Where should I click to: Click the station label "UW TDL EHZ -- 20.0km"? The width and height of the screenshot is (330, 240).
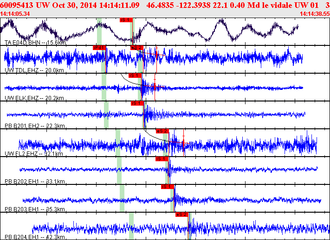pyautogui.click(x=34, y=70)
